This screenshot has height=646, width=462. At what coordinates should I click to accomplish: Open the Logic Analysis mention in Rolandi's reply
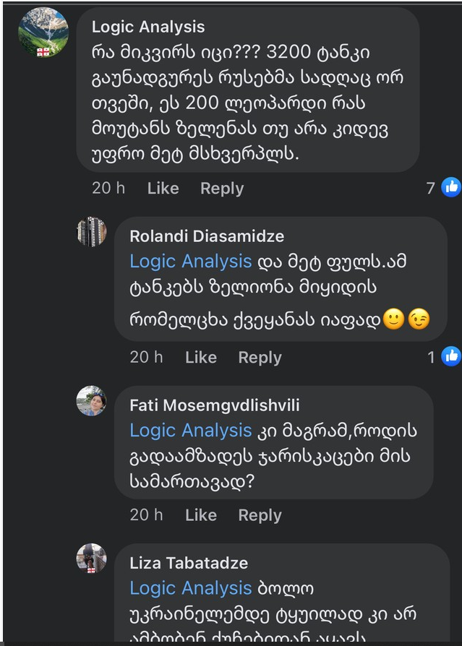point(189,261)
